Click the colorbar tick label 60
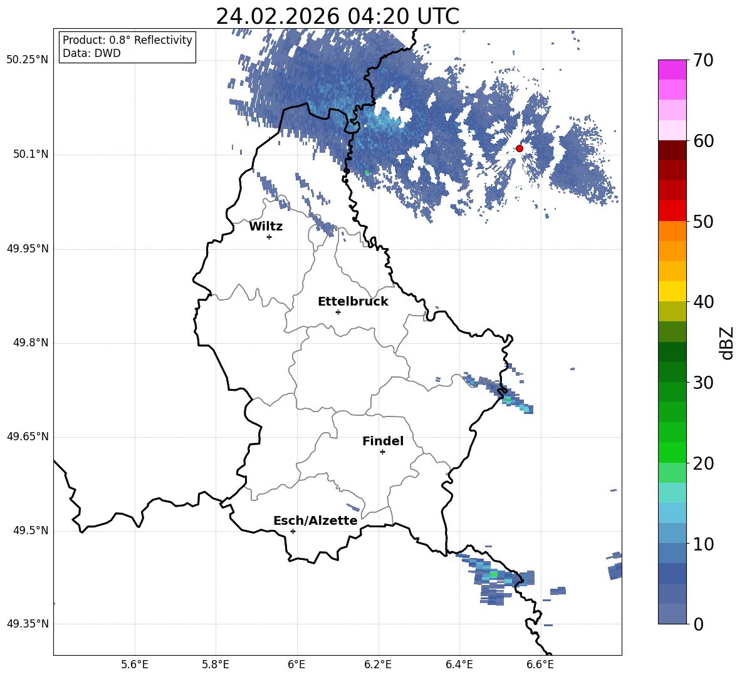This screenshot has width=742, height=677. click(x=703, y=141)
